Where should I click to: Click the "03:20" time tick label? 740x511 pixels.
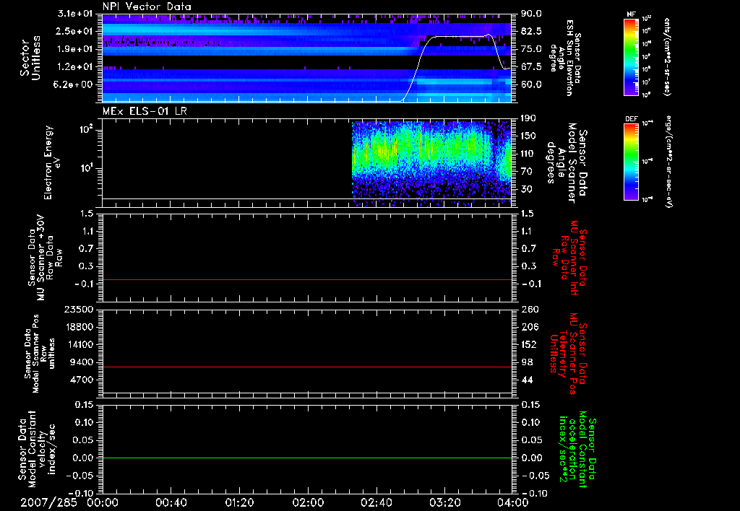pyautogui.click(x=444, y=502)
